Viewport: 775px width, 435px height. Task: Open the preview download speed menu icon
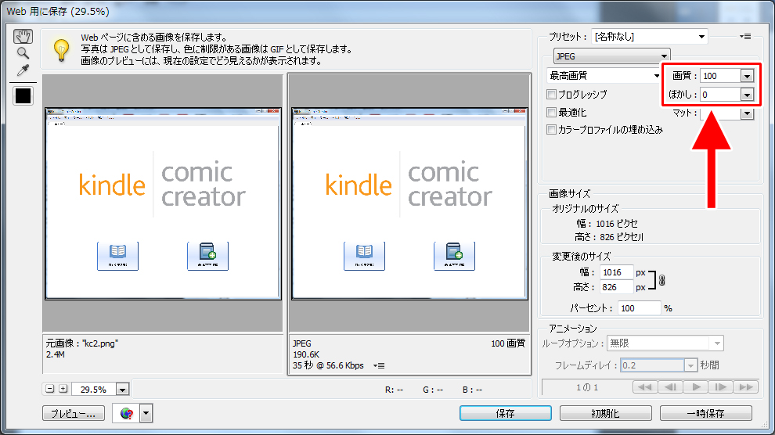pos(379,366)
